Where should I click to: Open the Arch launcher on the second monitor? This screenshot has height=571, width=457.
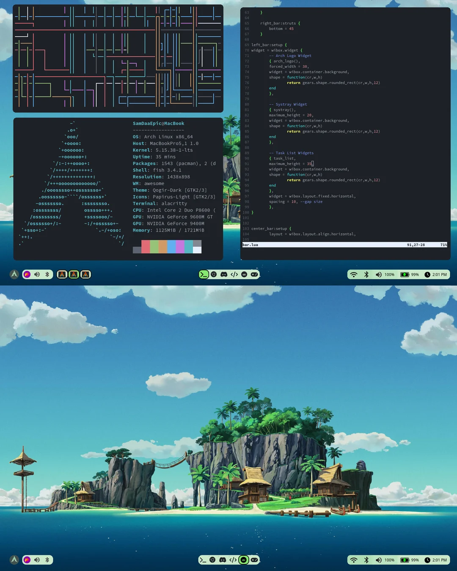tap(14, 560)
